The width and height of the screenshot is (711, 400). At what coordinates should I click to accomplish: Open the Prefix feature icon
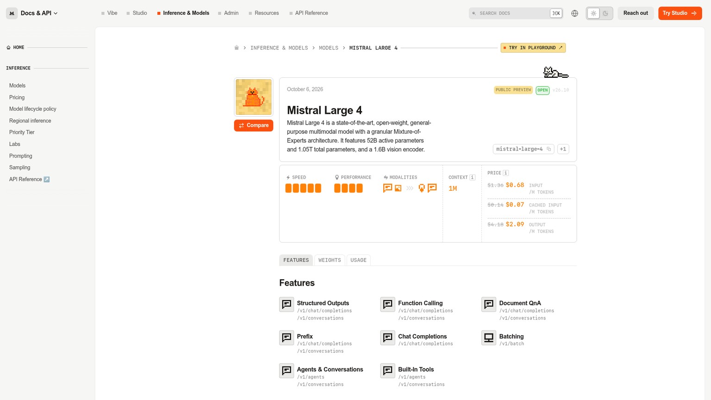pyautogui.click(x=287, y=337)
